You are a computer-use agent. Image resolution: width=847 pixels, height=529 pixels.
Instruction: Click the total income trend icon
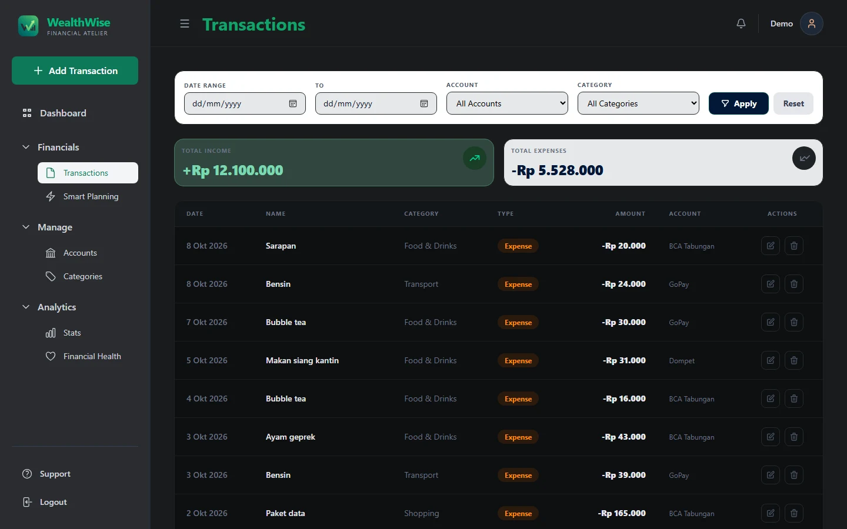(x=475, y=158)
